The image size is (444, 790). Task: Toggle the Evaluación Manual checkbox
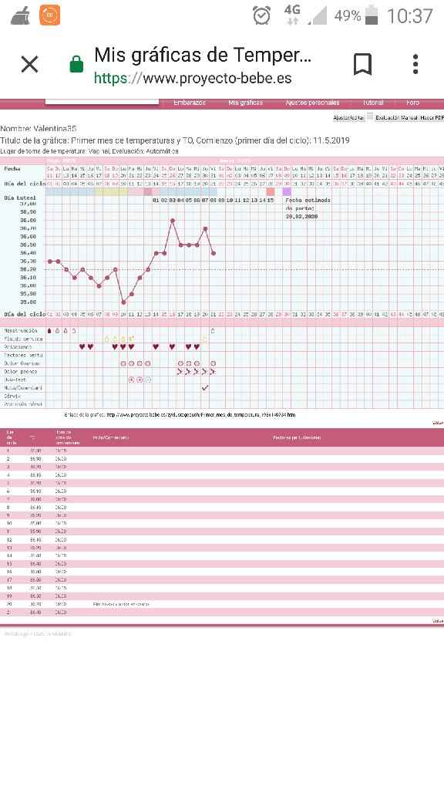(x=370, y=117)
